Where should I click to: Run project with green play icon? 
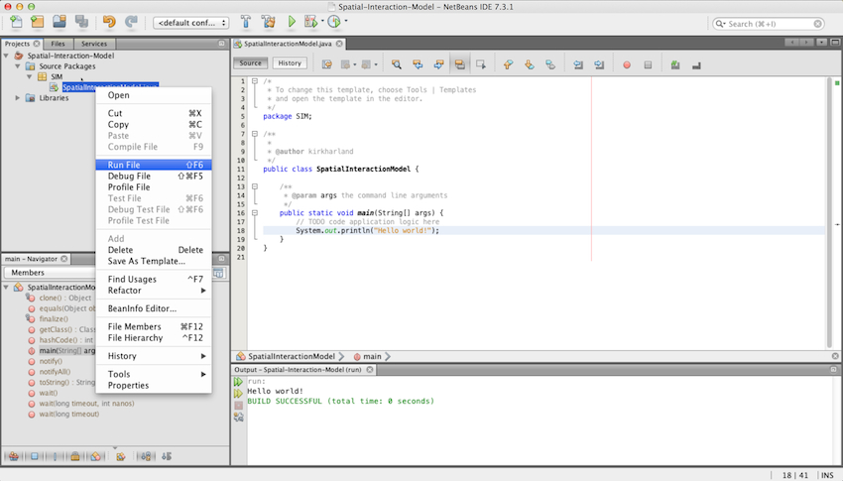coord(292,22)
